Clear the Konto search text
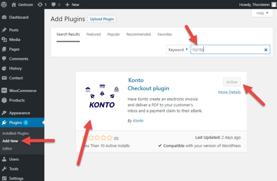 pyautogui.click(x=266, y=50)
